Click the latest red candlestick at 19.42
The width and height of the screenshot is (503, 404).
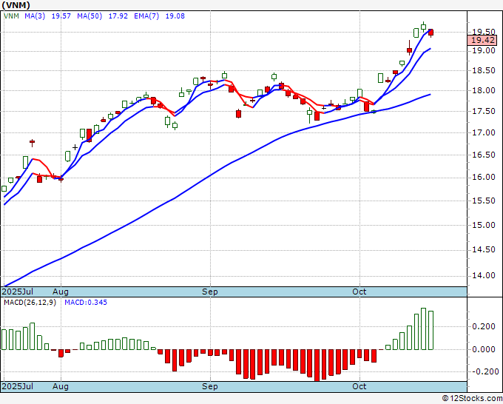pos(431,33)
